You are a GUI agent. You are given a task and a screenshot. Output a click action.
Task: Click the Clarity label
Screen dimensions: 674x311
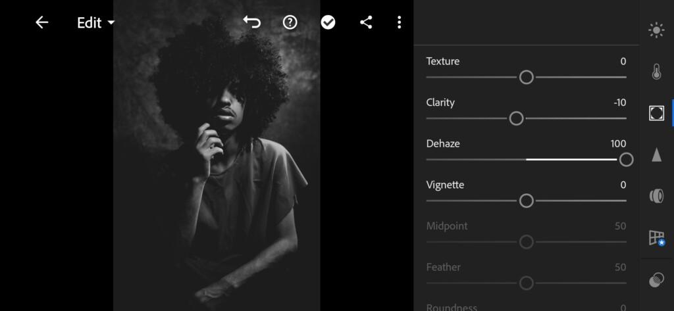point(440,103)
